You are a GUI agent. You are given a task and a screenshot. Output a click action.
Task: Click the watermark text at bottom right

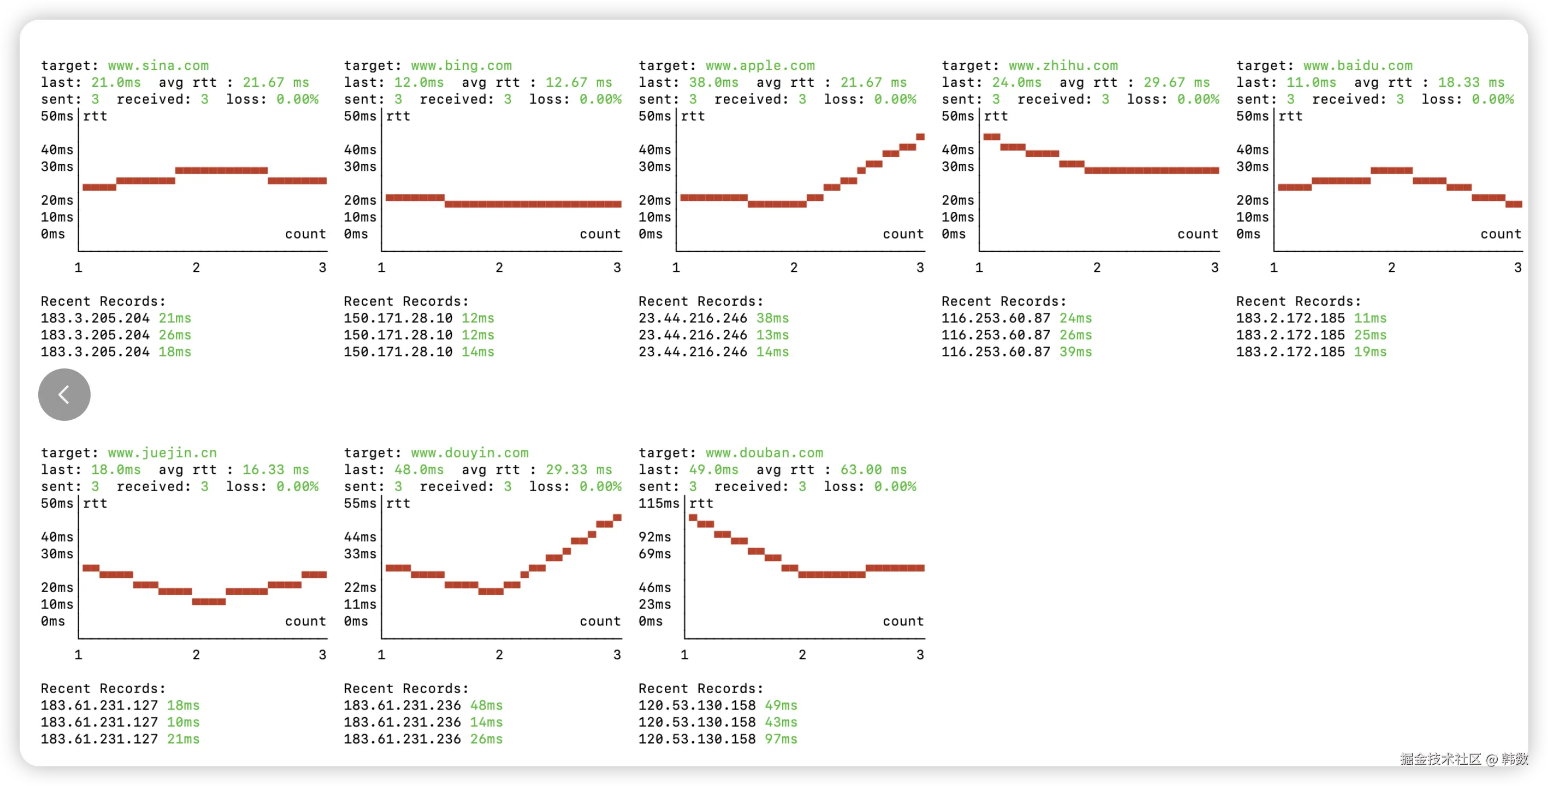tap(1463, 759)
